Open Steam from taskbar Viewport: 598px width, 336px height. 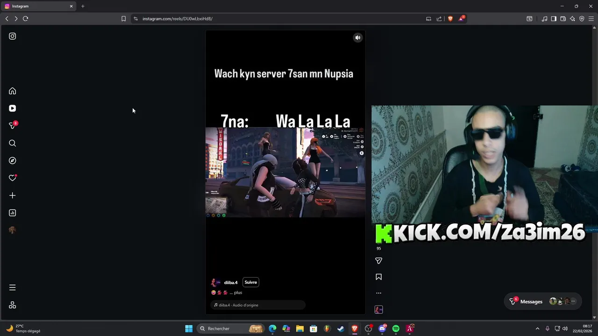click(x=341, y=329)
